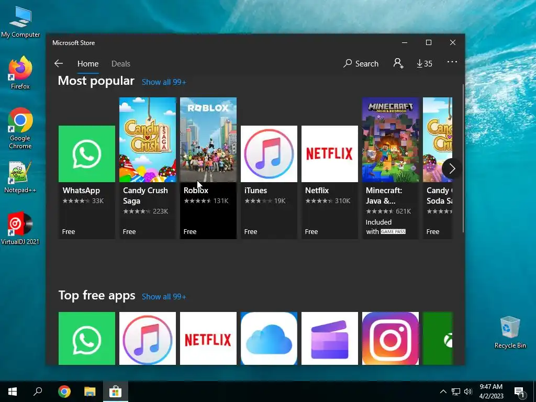Viewport: 536px width, 402px height.
Task: Click the Microsoft Store taskbar icon
Action: coord(116,392)
